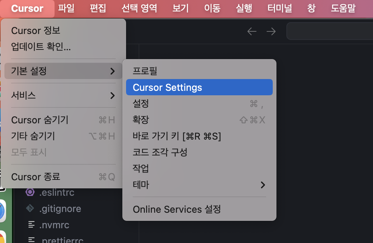Navigate forward with right arrow icon

(x=271, y=31)
